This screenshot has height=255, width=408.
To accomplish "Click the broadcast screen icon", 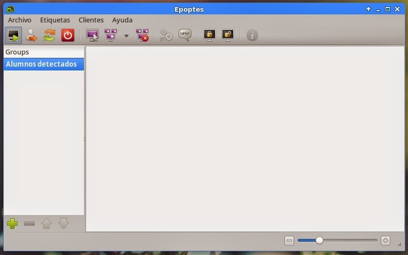I will click(111, 35).
